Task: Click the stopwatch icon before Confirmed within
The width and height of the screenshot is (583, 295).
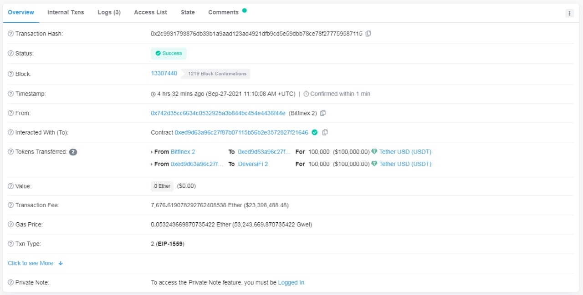Action: (x=306, y=94)
